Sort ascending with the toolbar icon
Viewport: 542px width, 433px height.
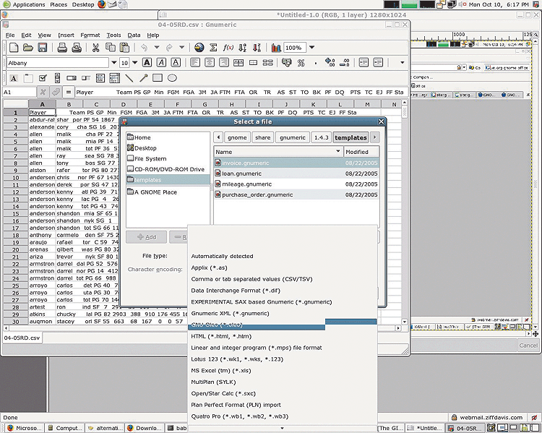click(242, 48)
